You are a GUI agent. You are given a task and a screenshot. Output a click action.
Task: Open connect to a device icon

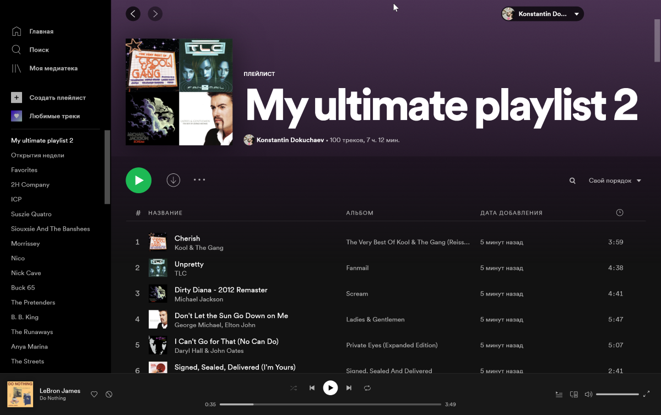click(x=573, y=394)
